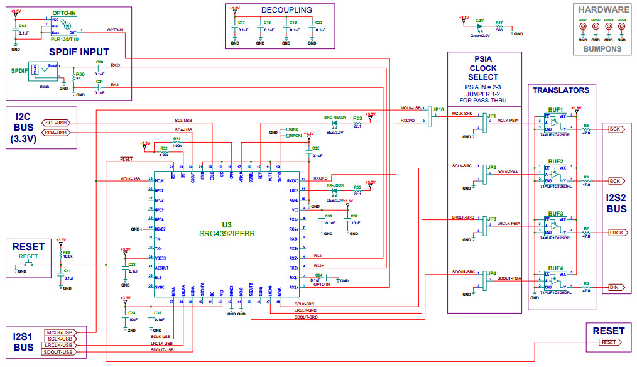Click the R47 360 ohm resistor

click(x=499, y=28)
